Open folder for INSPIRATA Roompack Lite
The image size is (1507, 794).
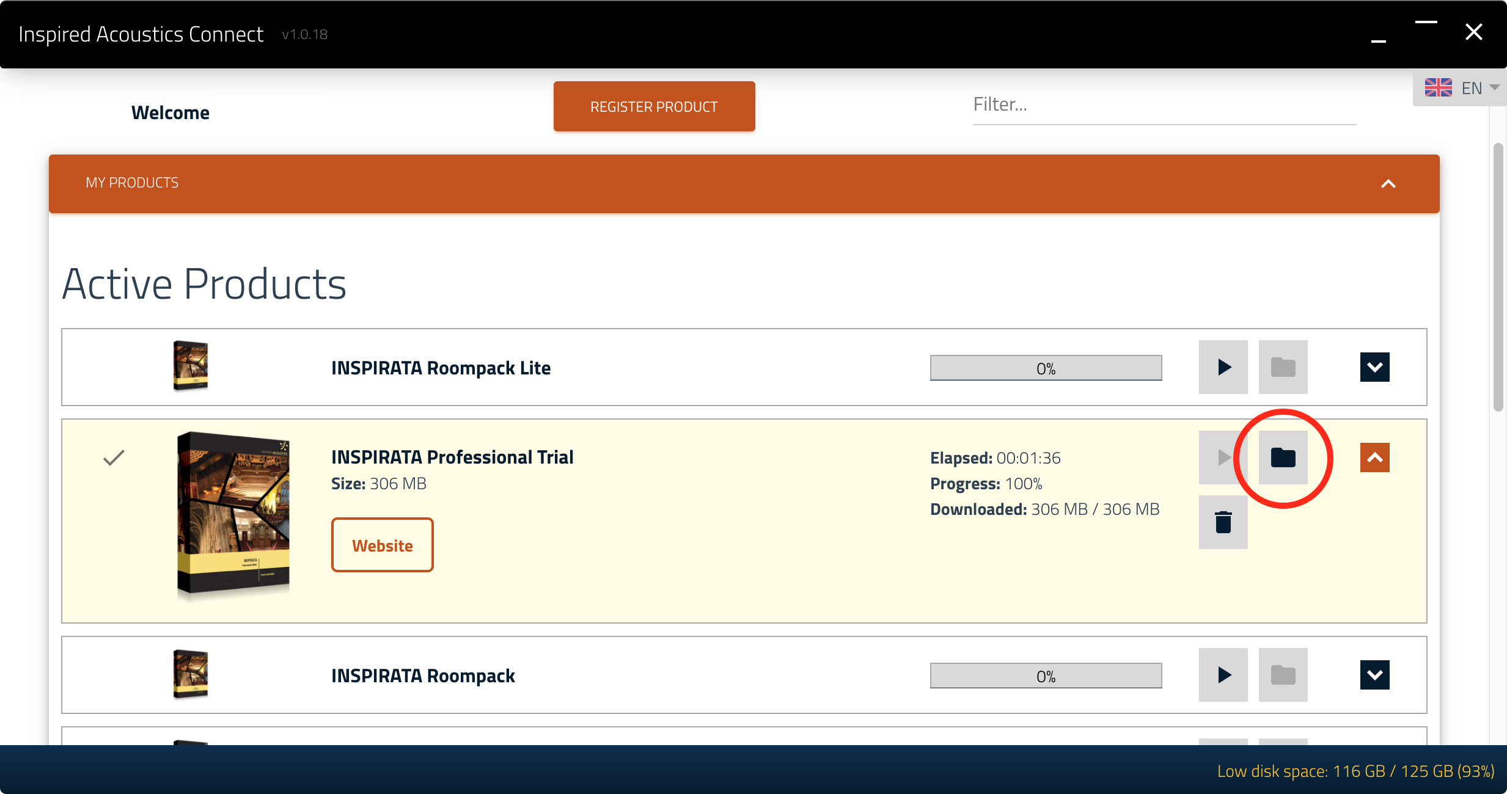(x=1283, y=367)
